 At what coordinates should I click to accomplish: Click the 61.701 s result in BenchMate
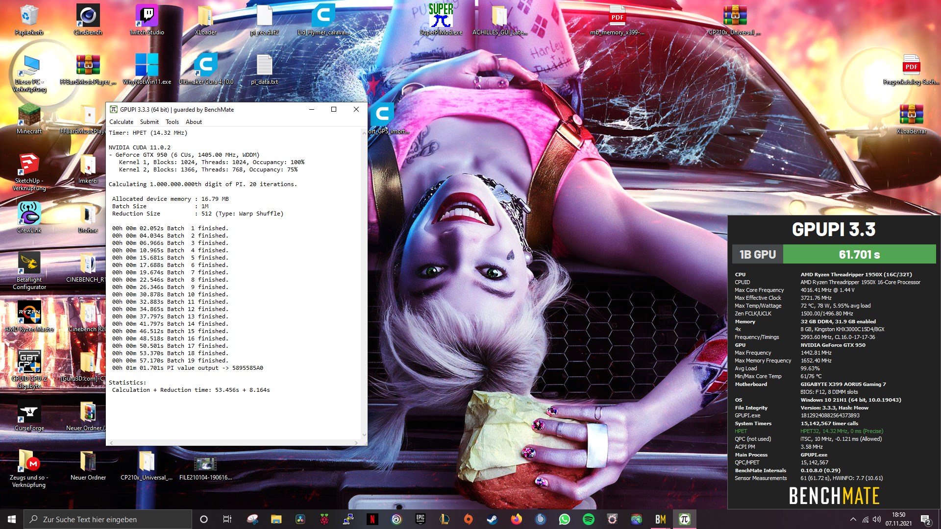click(x=859, y=254)
